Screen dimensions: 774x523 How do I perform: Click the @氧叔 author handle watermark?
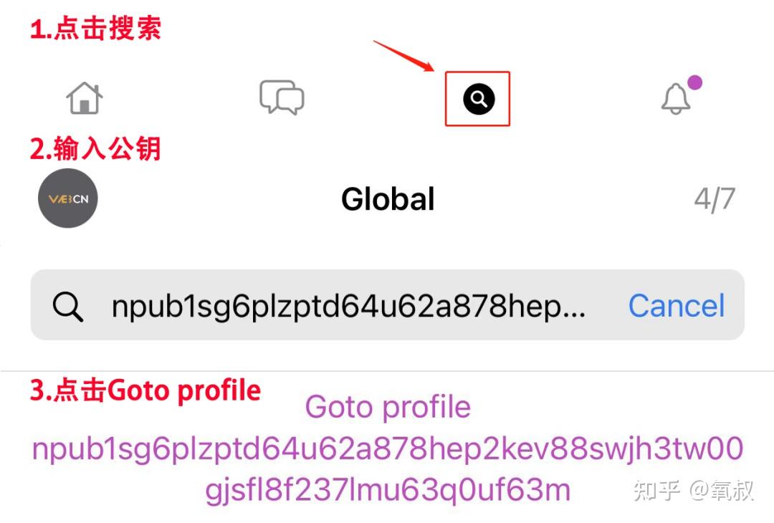pos(721,491)
